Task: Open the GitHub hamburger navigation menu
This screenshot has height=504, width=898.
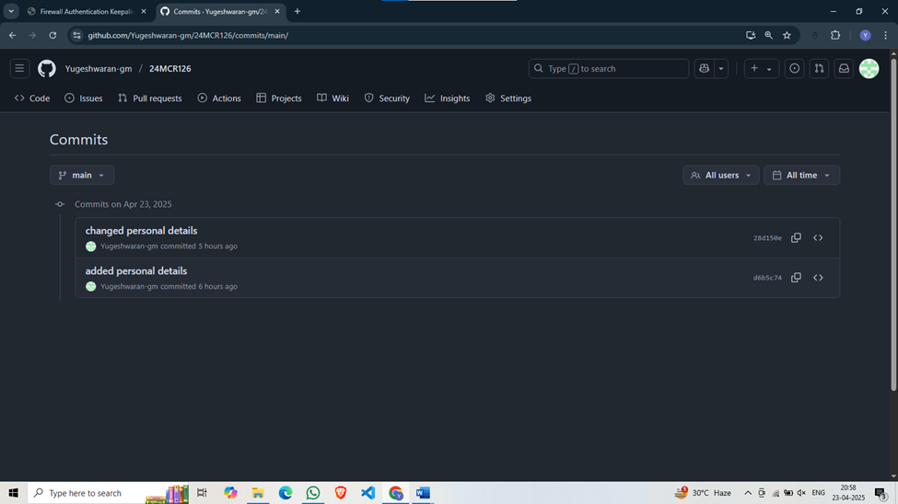Action: (19, 69)
